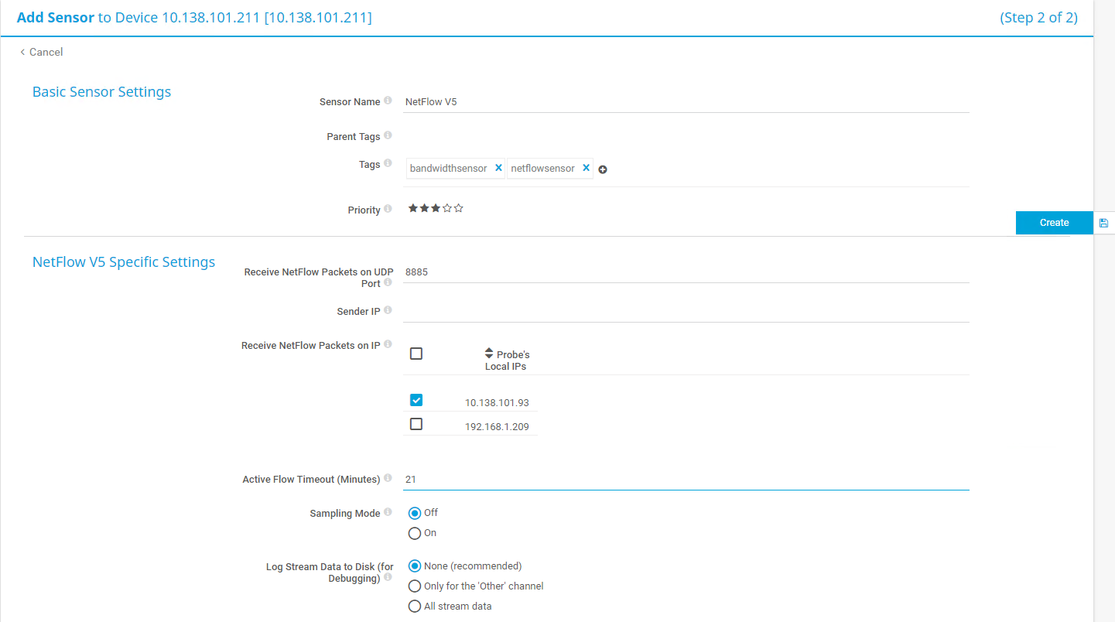
Task: Add a new tag with plus icon
Action: pos(603,169)
